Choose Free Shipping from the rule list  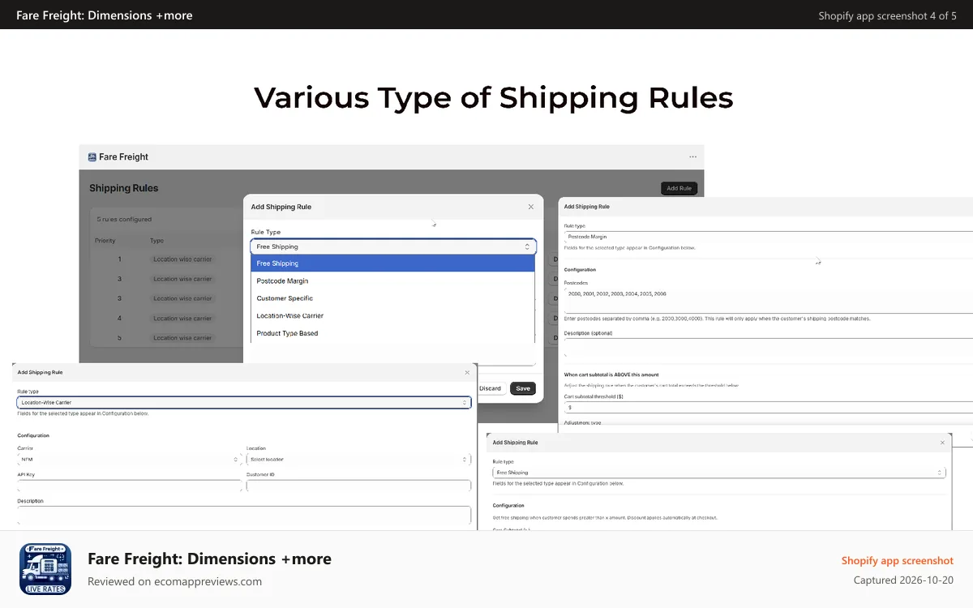[393, 263]
